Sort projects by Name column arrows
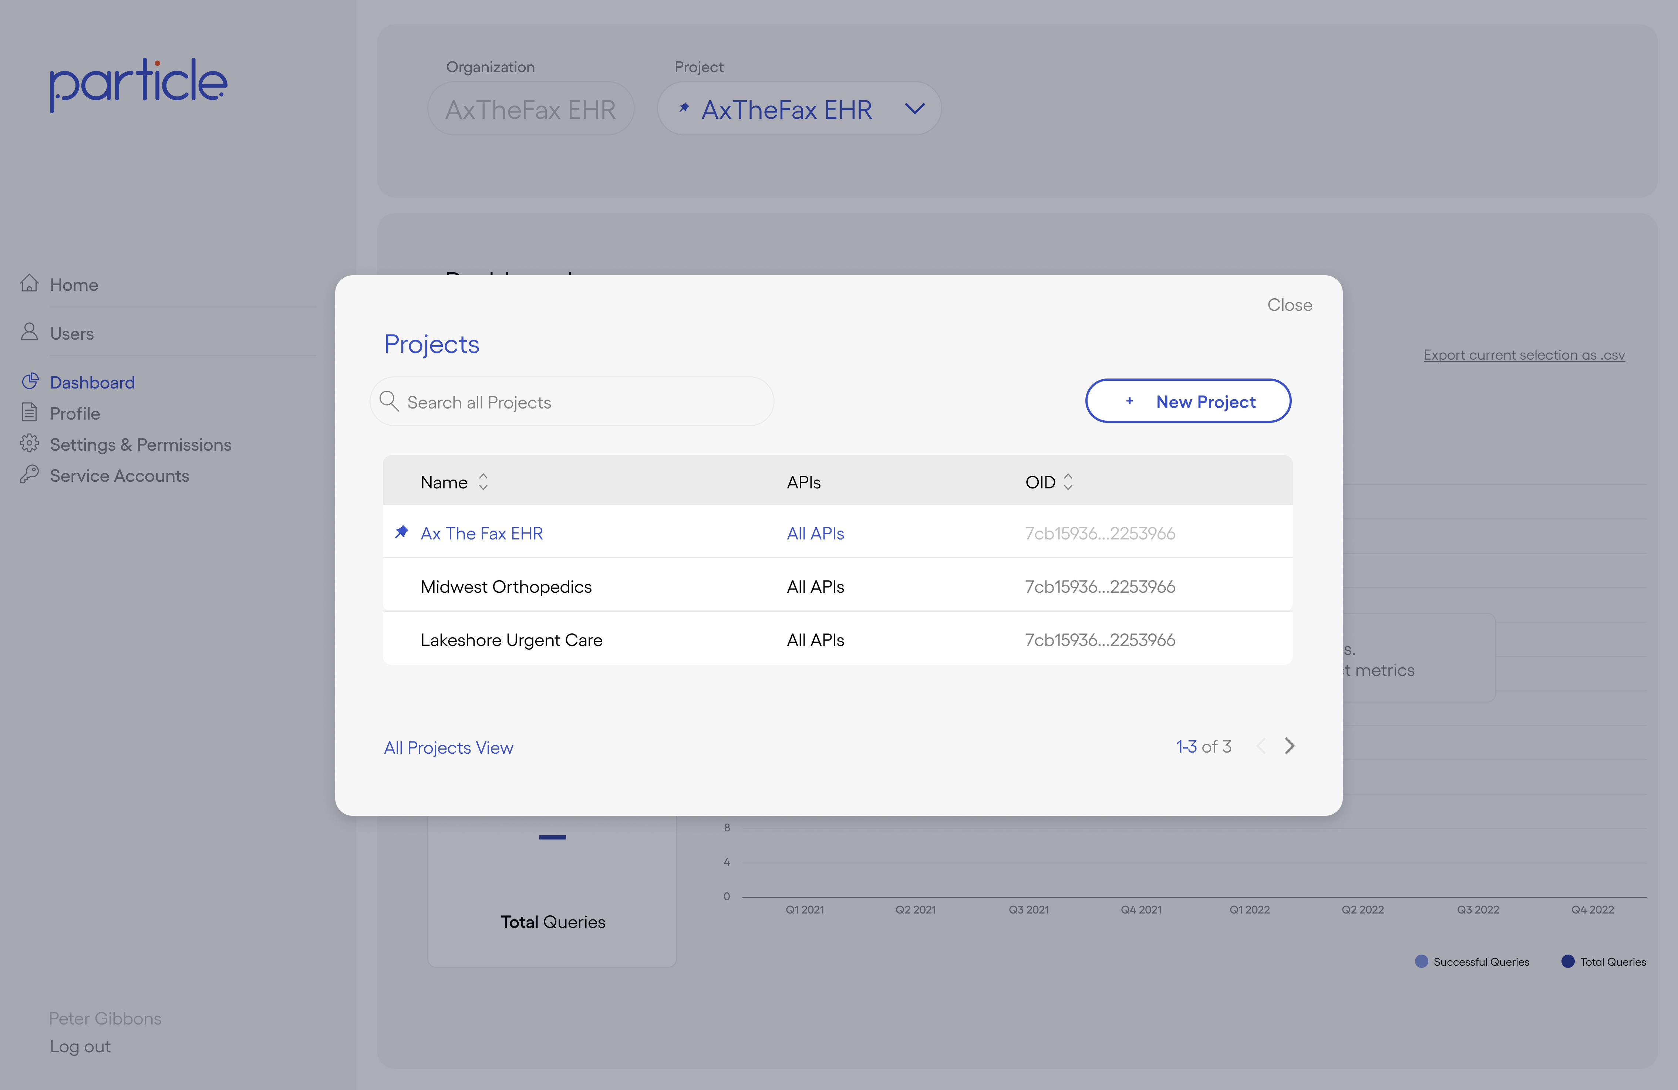This screenshot has height=1090, width=1678. point(483,482)
